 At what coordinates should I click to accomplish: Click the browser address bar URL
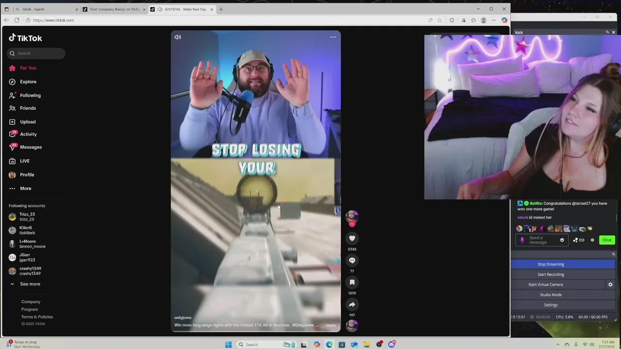coord(53,20)
